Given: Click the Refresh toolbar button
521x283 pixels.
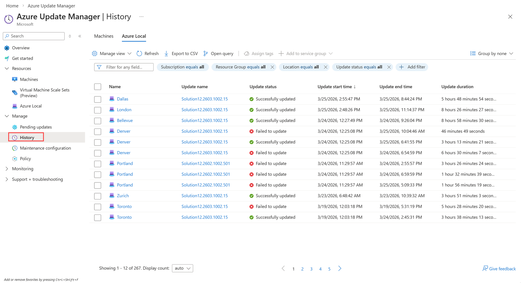Looking at the screenshot, I should tap(148, 53).
